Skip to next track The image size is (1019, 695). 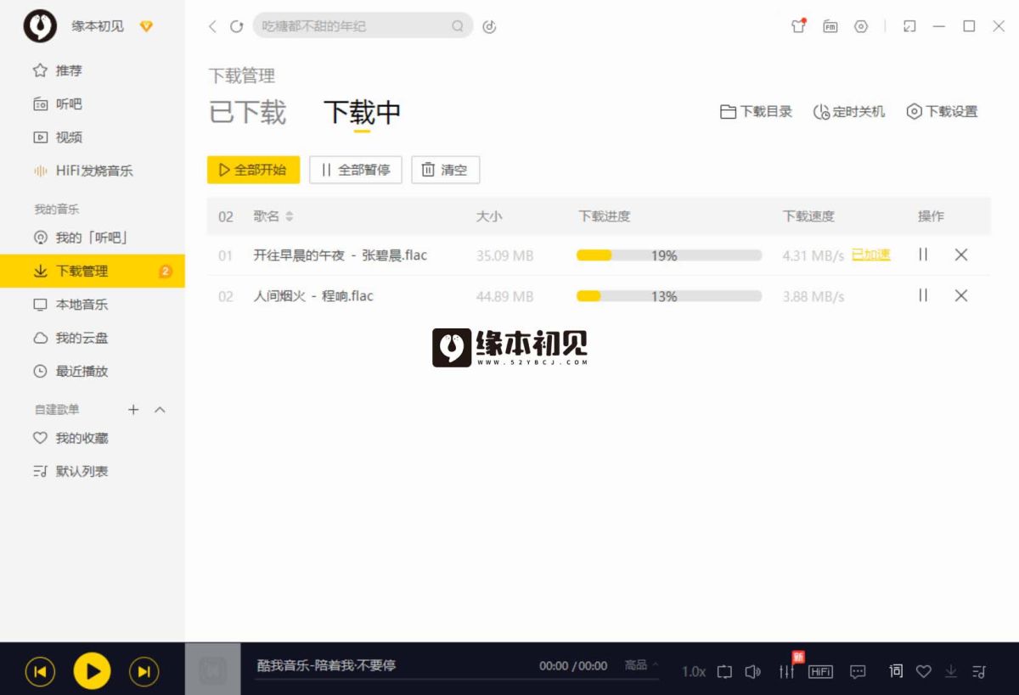tap(144, 672)
